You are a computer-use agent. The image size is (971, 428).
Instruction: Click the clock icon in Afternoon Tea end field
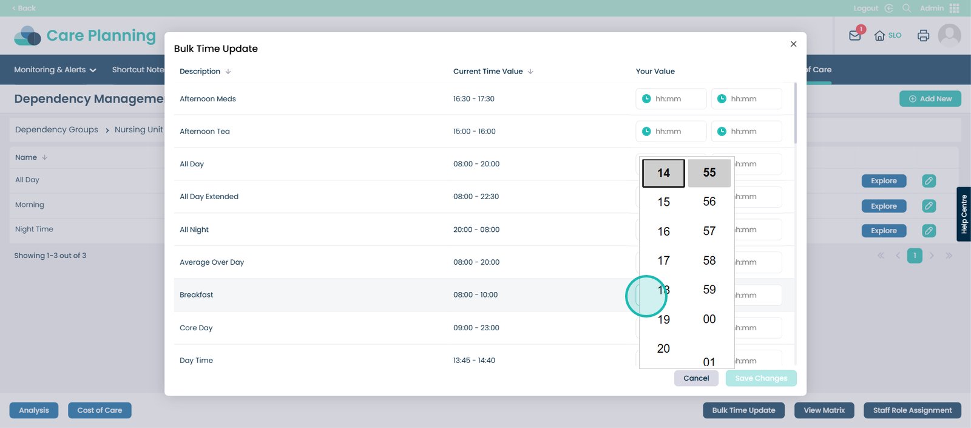[x=722, y=131]
